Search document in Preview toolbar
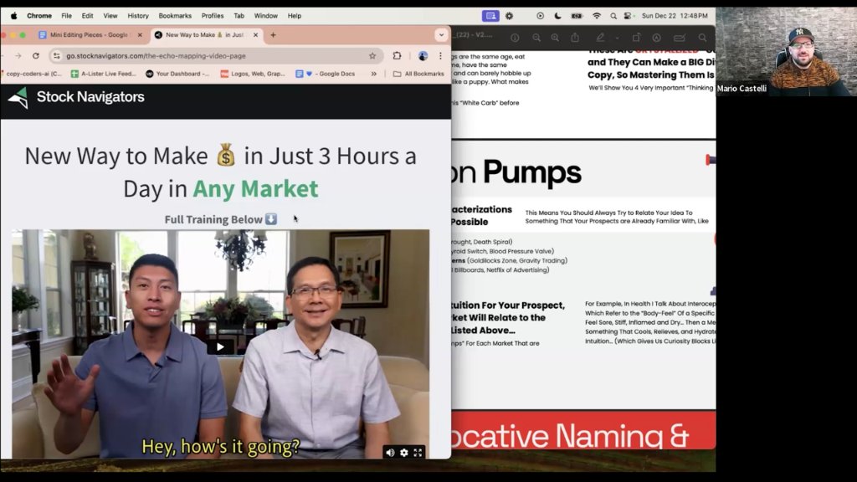Screen dimensions: 857x482 [702, 38]
